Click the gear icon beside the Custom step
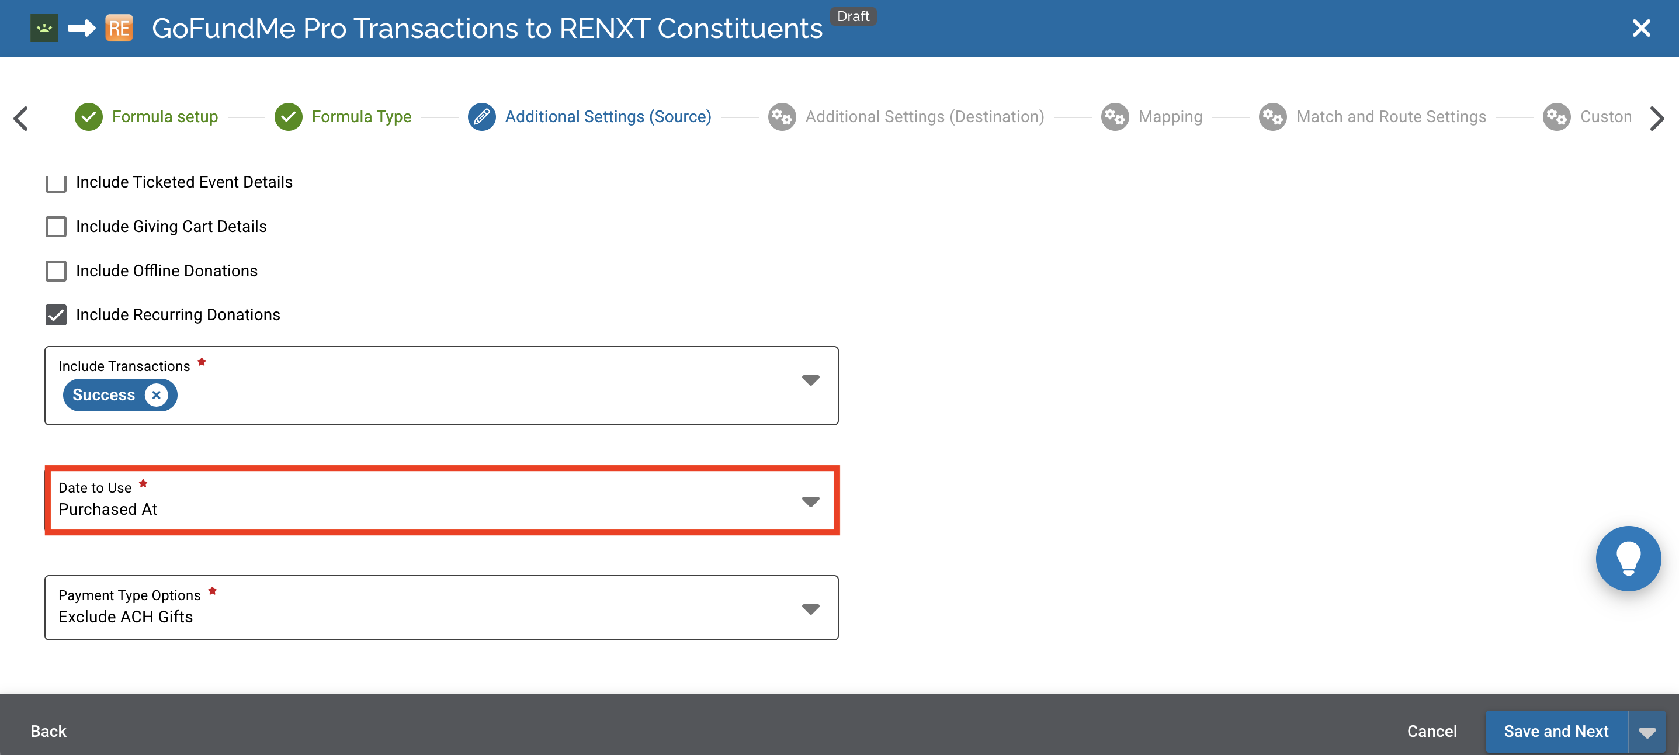This screenshot has height=755, width=1679. 1557,117
